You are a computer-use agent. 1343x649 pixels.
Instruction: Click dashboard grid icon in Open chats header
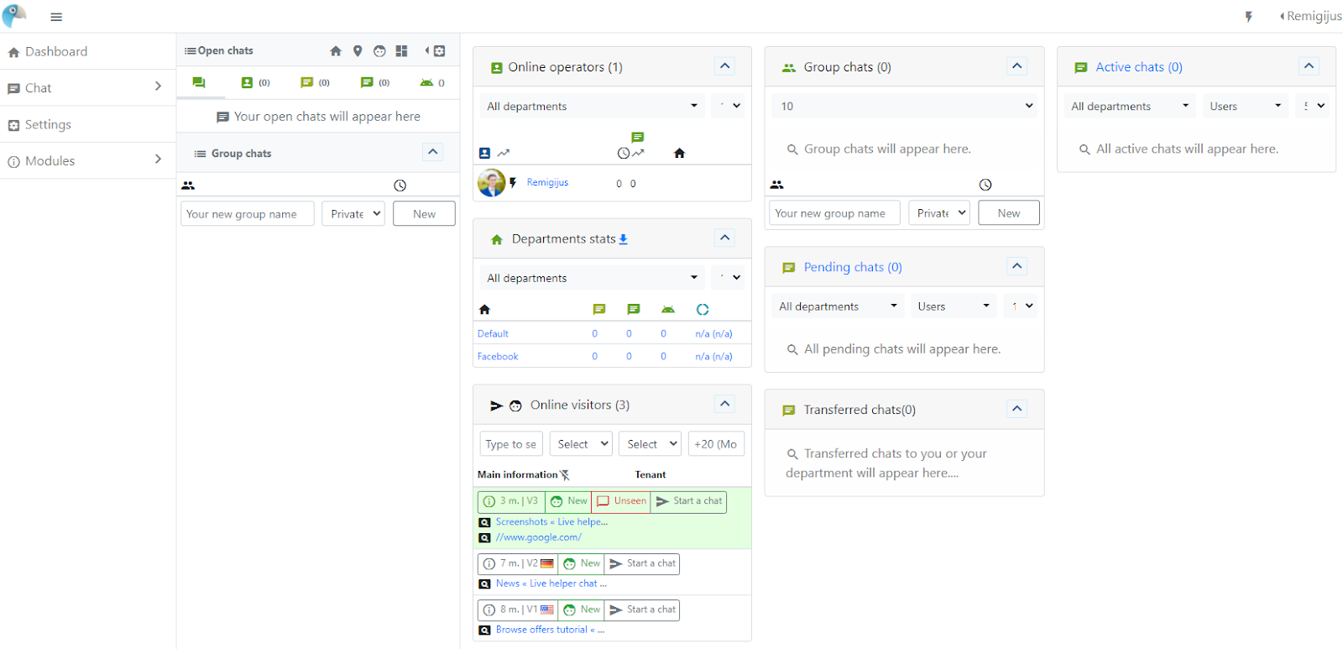[402, 51]
